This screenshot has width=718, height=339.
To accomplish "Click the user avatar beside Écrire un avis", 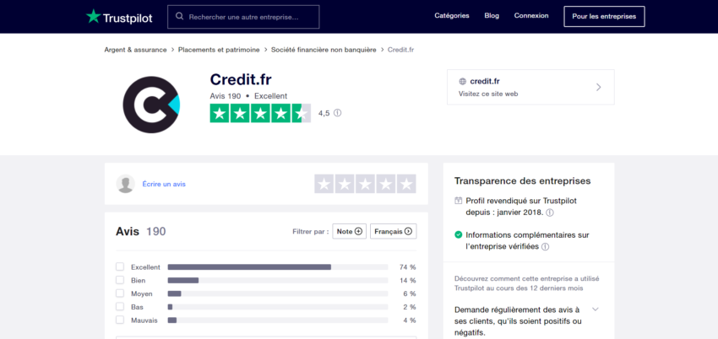I will [x=126, y=184].
